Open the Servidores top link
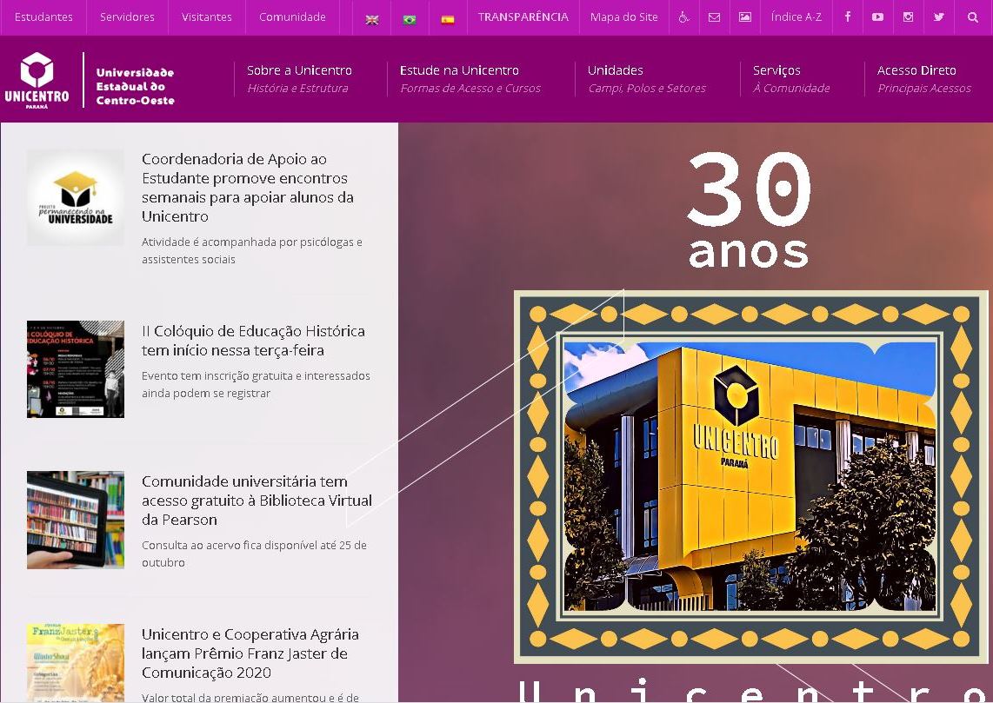993x703 pixels. point(127,17)
